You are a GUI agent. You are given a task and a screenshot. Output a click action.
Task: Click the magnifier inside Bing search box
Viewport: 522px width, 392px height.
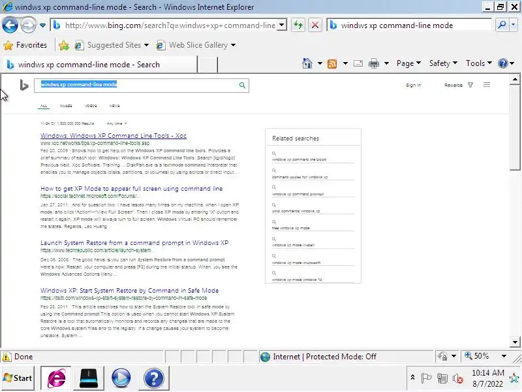tap(242, 86)
